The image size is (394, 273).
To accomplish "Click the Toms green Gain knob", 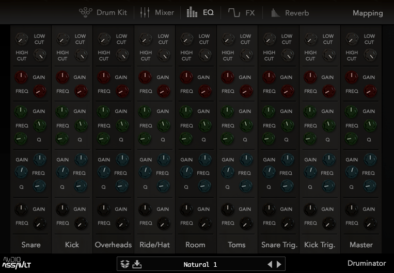I will [227, 112].
